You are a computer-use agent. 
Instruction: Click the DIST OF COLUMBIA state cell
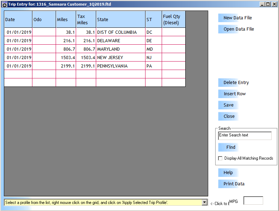pyautogui.click(x=120, y=32)
